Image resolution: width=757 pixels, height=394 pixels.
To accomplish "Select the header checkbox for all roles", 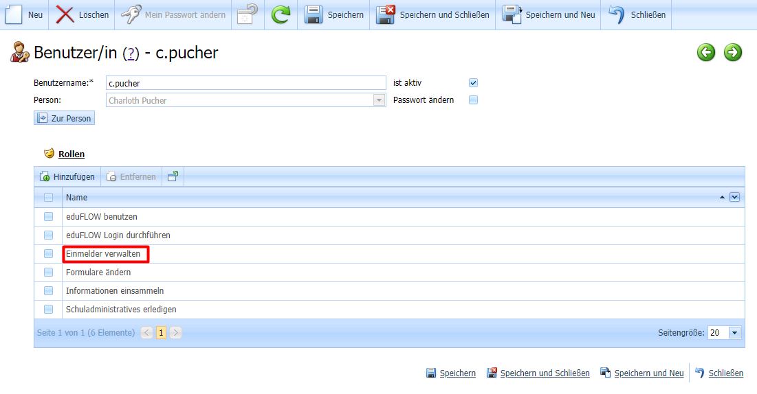I will click(x=48, y=198).
